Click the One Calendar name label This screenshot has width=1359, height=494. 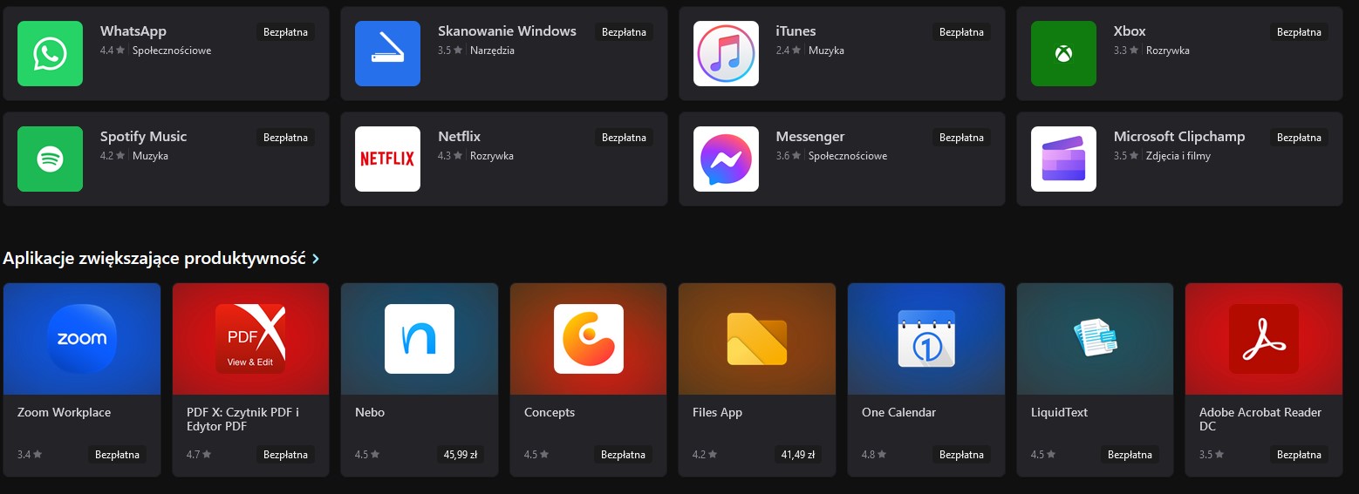click(x=898, y=413)
